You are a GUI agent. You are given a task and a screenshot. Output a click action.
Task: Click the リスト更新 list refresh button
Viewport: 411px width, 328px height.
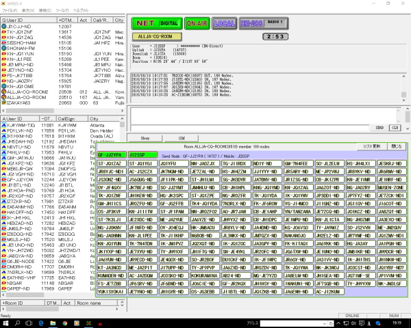pos(372,146)
